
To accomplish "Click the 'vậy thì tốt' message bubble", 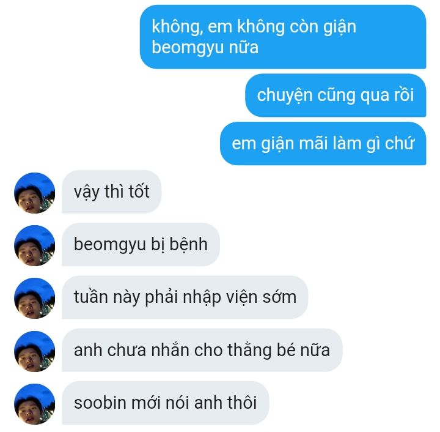I will pos(112,192).
